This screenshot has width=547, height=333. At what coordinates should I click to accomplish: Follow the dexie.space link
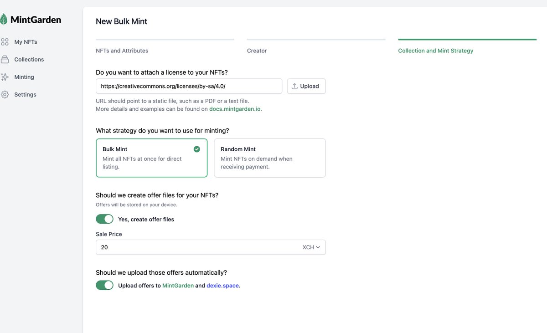pyautogui.click(x=222, y=286)
